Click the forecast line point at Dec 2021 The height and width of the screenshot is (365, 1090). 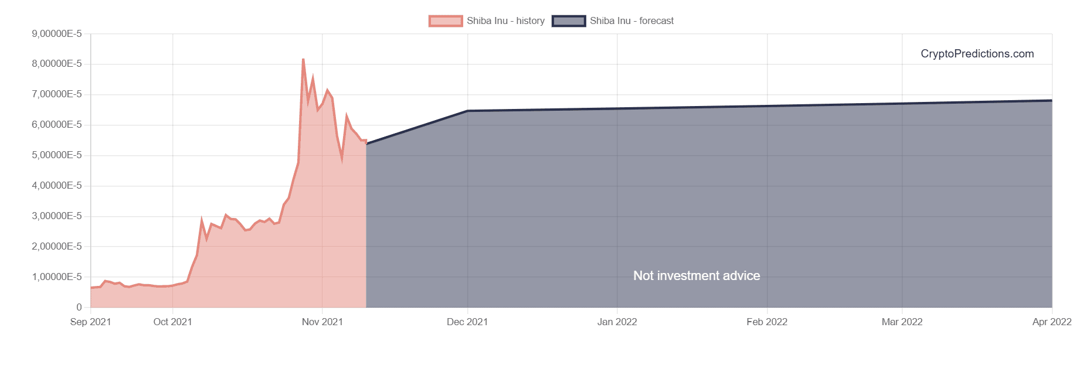467,111
